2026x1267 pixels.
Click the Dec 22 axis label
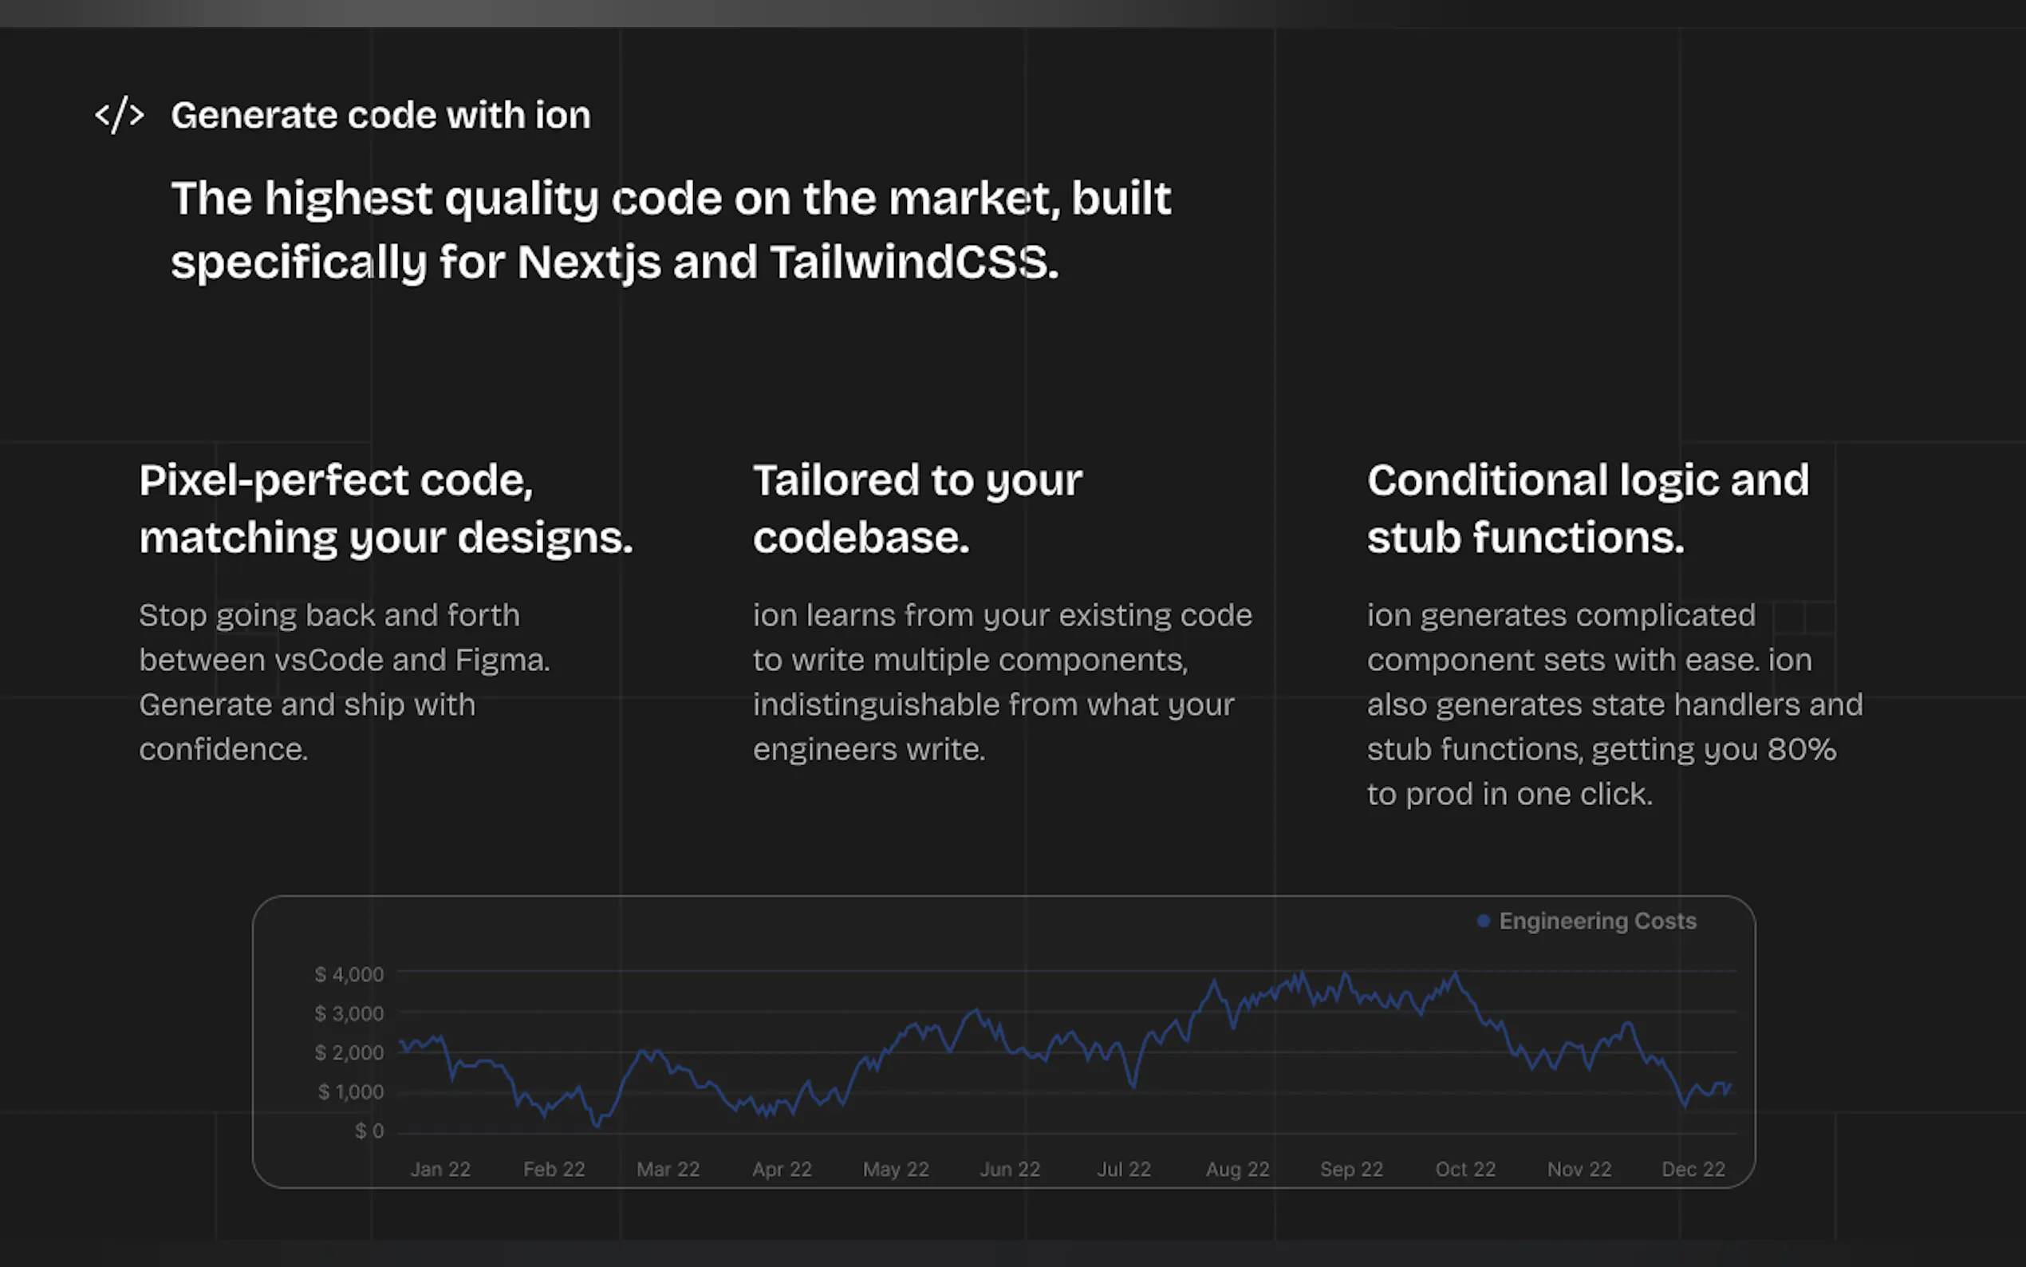coord(1693,1169)
